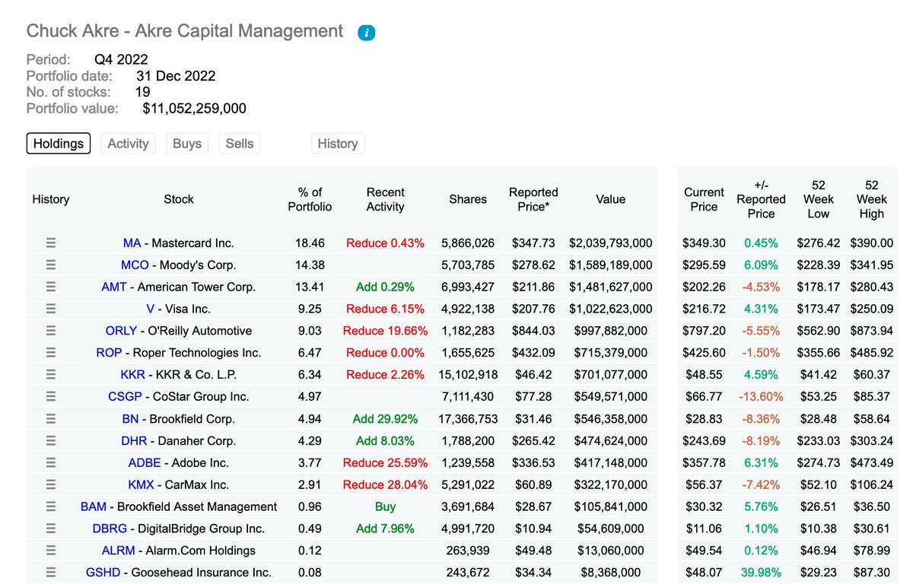Open history icon for KKR & Co. row

pyautogui.click(x=51, y=375)
